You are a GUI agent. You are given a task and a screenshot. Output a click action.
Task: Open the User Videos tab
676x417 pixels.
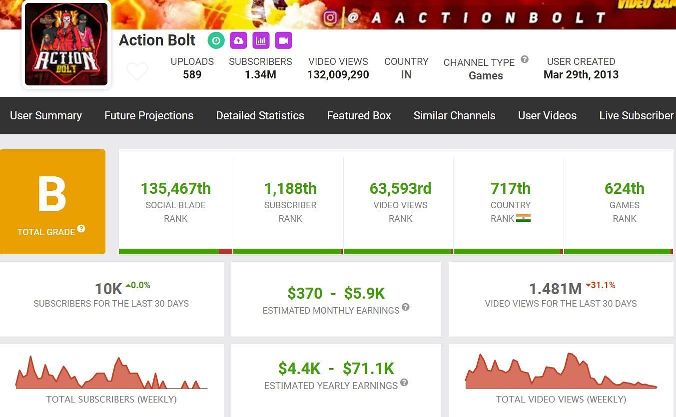click(547, 115)
